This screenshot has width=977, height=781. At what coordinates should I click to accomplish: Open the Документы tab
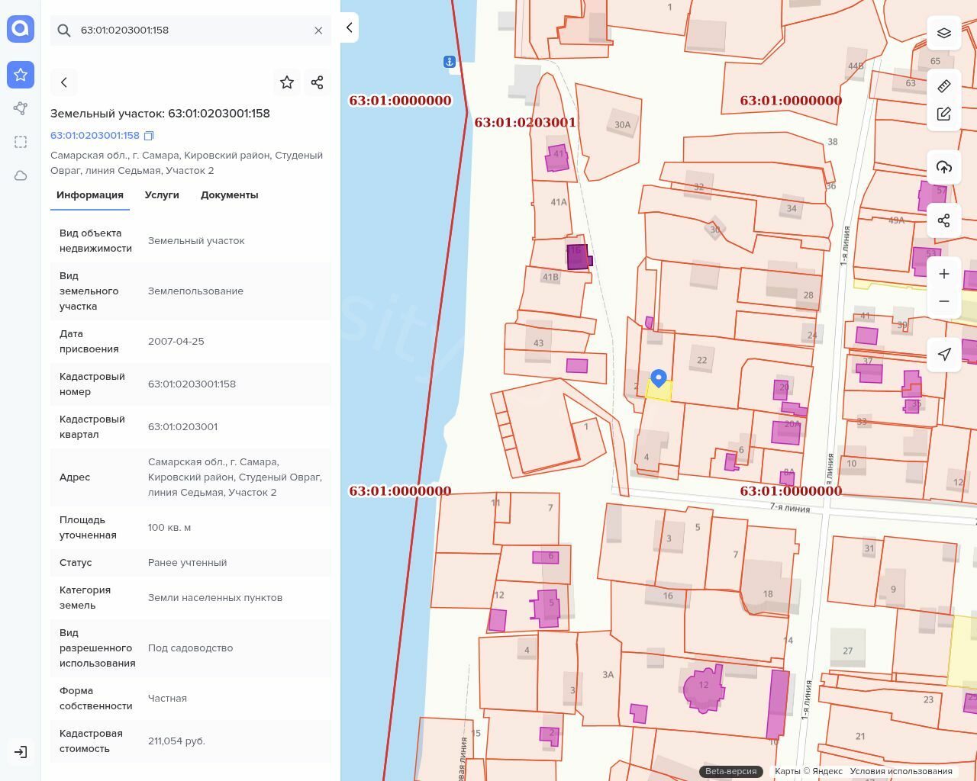[x=229, y=195]
